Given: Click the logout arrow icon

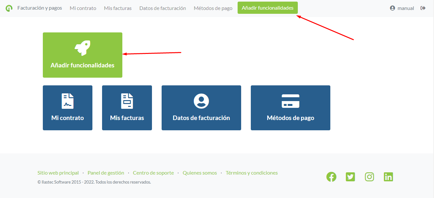Looking at the screenshot, I should tap(423, 8).
